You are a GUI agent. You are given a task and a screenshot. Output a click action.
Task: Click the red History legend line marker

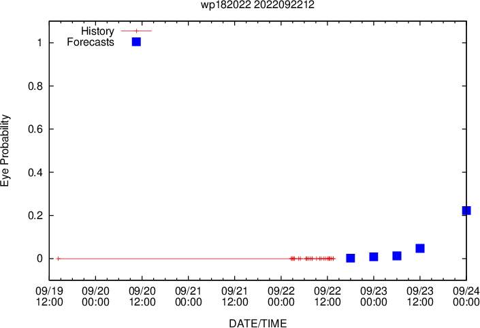[x=137, y=31]
